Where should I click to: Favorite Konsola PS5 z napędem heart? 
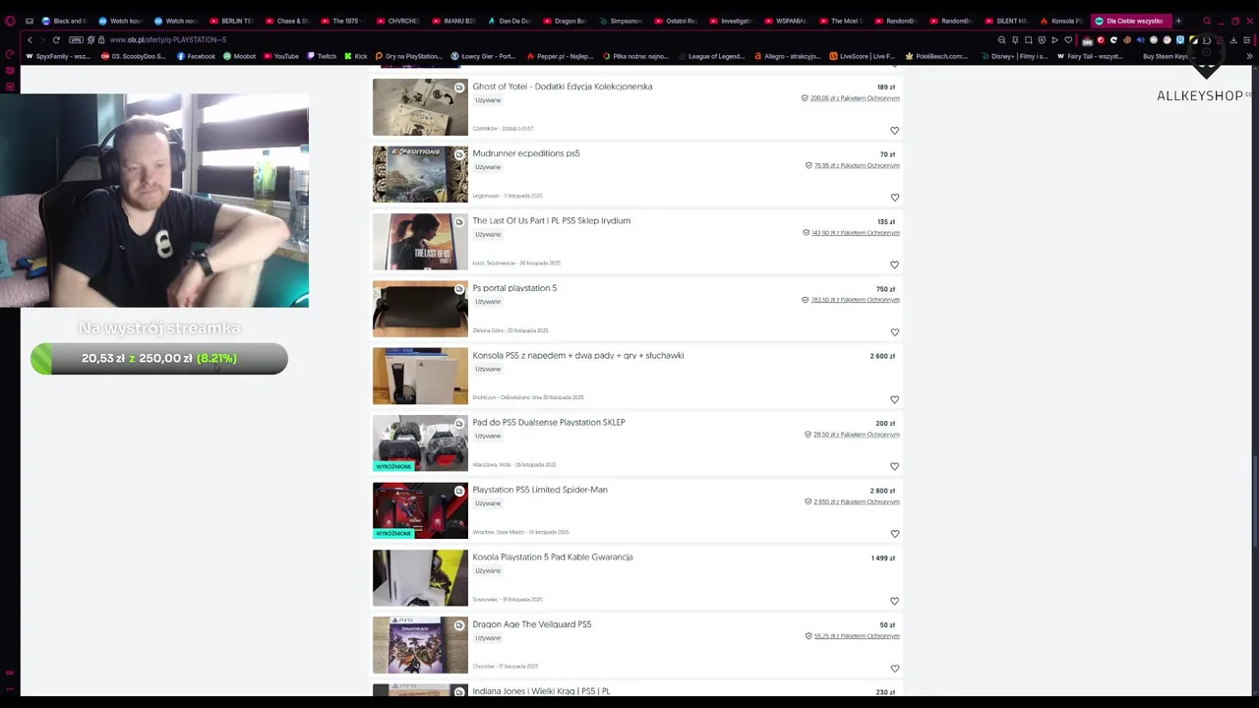click(x=894, y=399)
